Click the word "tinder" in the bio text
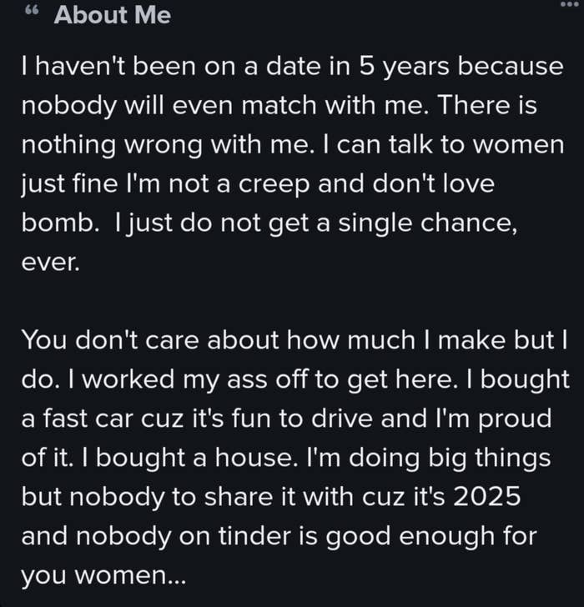584x607 pixels. point(250,535)
